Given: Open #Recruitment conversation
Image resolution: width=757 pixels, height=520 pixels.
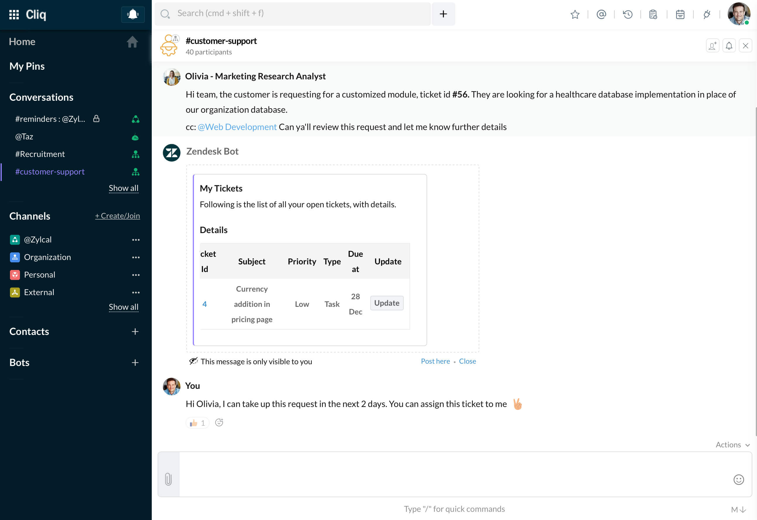Looking at the screenshot, I should [76, 154].
